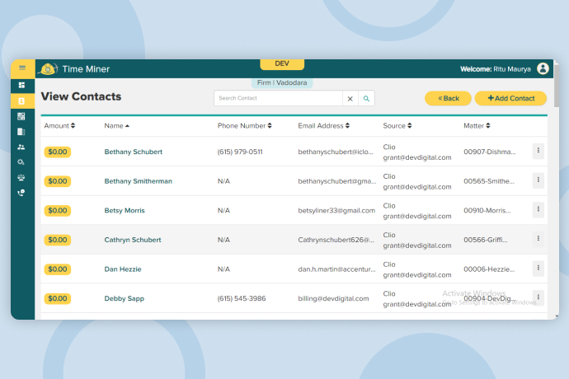Open the settings gears sidebar icon
569x379 pixels.
pyautogui.click(x=21, y=162)
